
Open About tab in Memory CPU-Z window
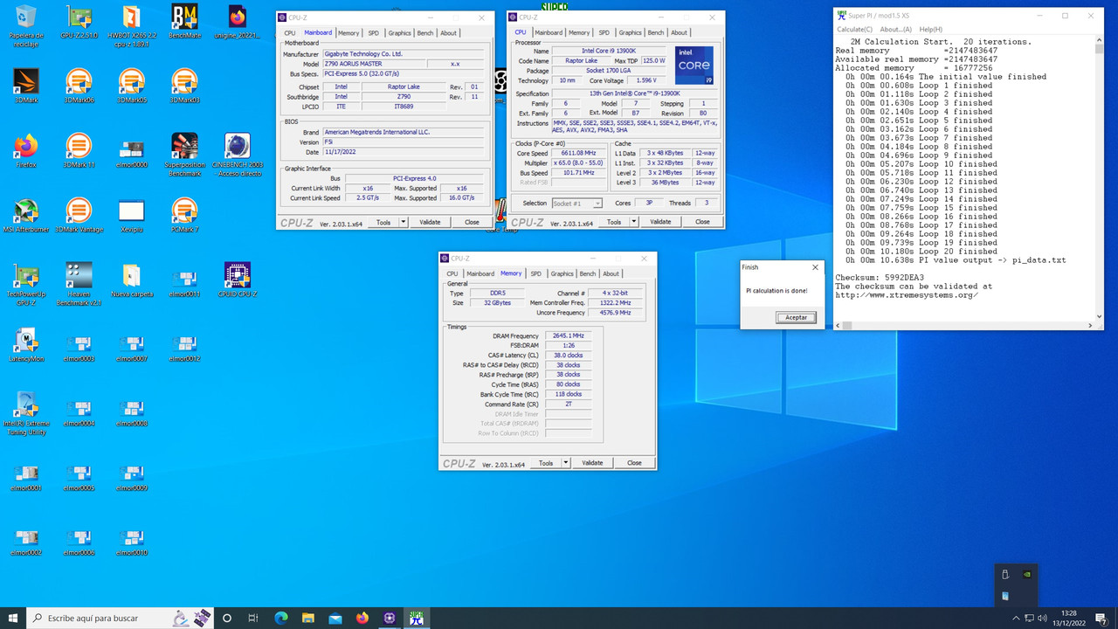[x=611, y=273]
